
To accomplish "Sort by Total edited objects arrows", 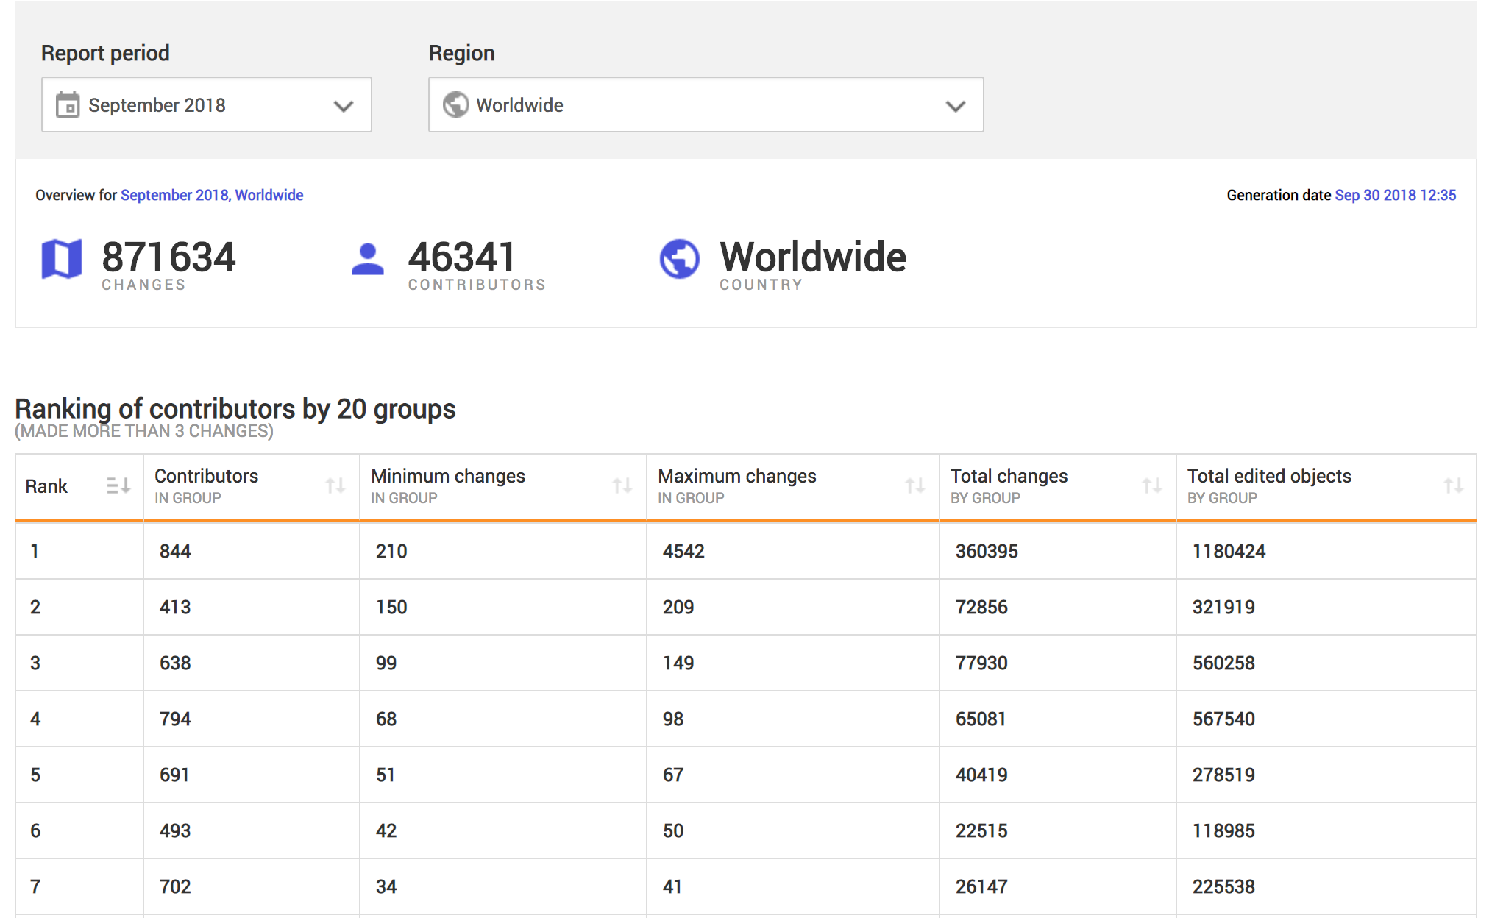I will point(1453,485).
